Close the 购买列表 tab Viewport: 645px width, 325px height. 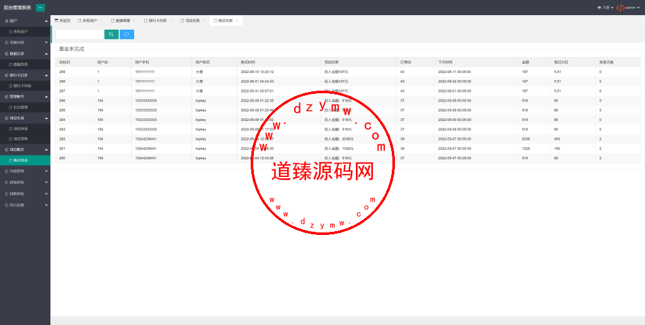coord(237,21)
